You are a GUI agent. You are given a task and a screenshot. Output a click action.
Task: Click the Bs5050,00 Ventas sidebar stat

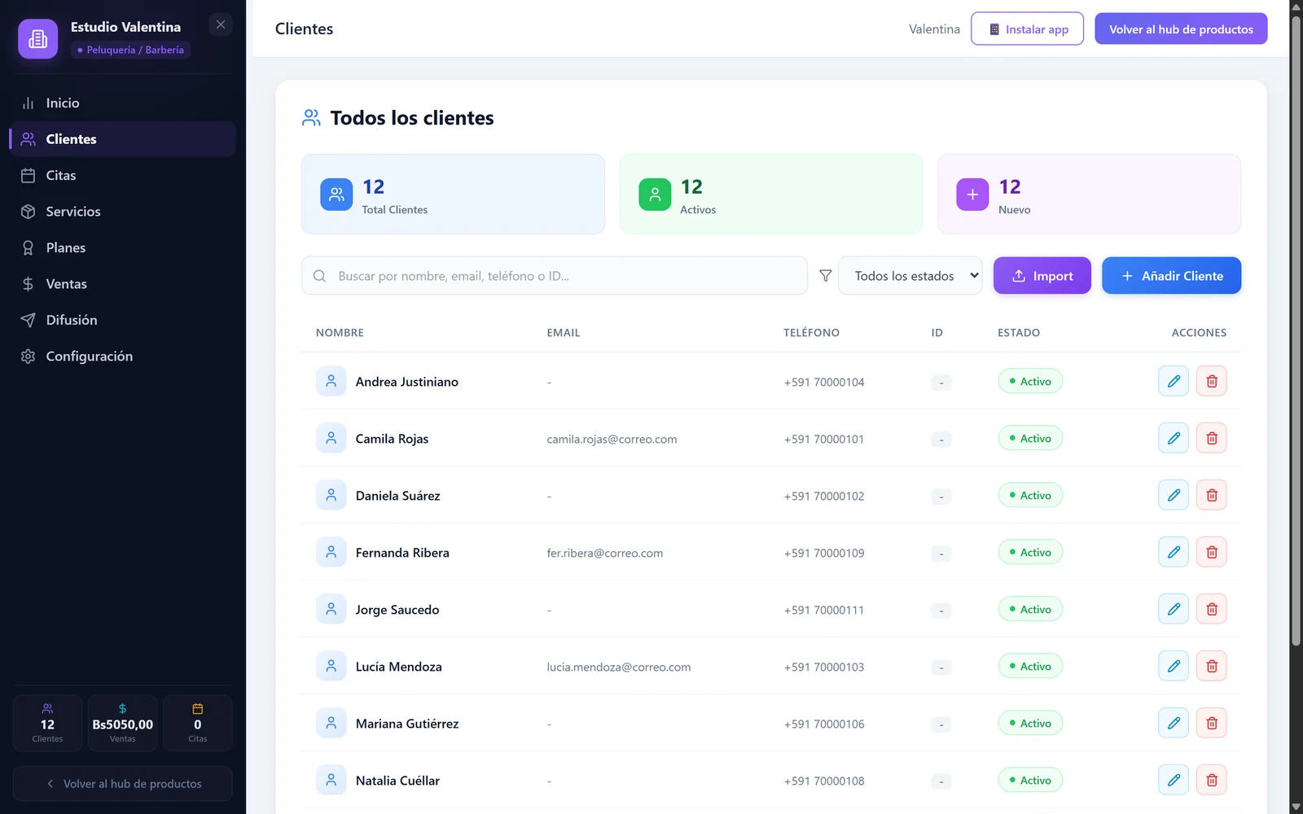[x=123, y=723]
